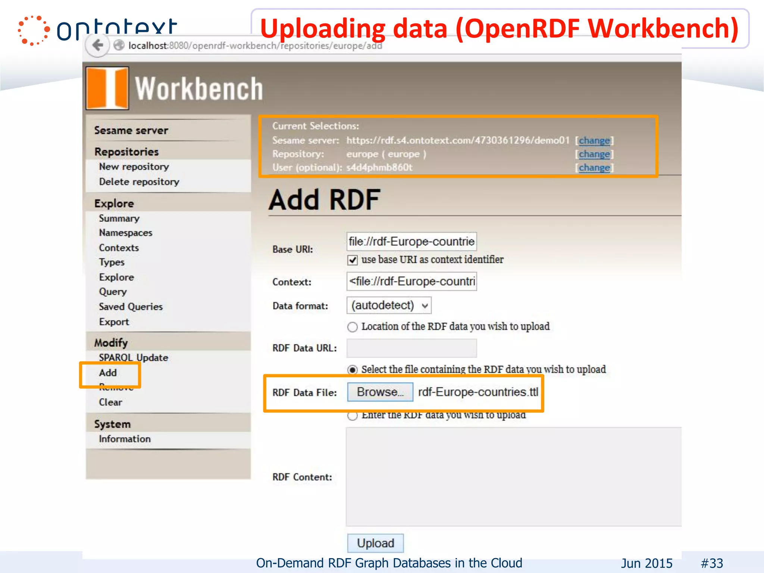
Task: Click the Upload button
Action: [375, 543]
